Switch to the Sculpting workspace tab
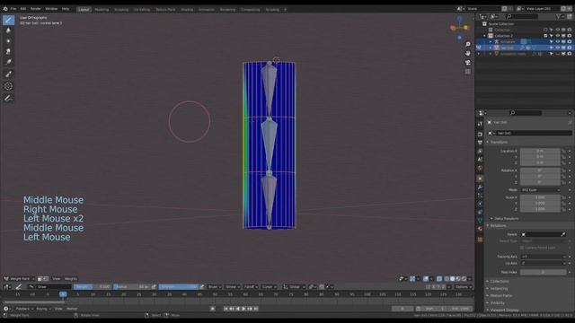 pos(121,10)
